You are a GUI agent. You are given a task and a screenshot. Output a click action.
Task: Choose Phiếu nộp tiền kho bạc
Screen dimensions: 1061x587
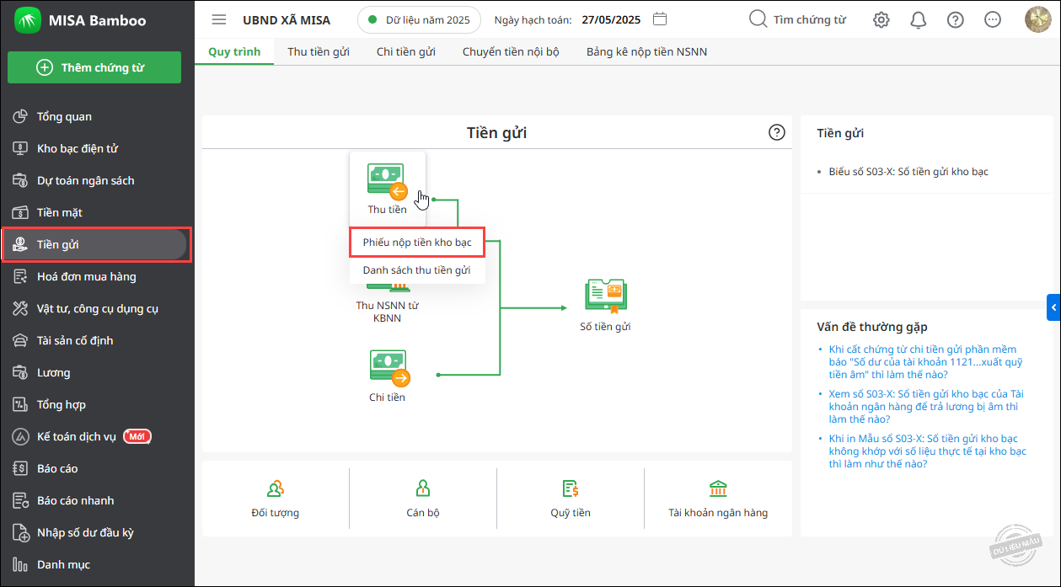click(417, 243)
